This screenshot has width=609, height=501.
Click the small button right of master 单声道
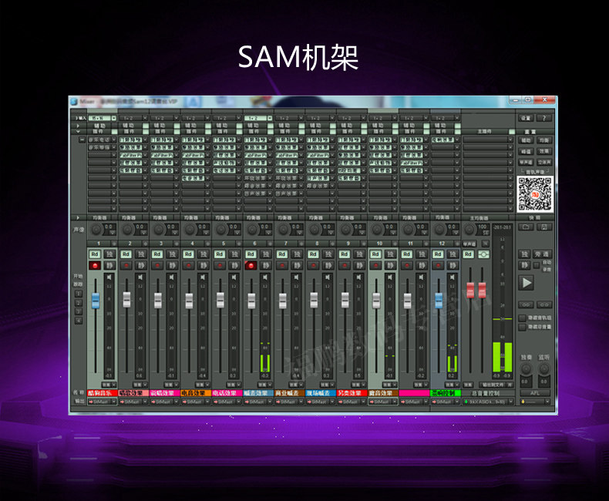click(485, 244)
